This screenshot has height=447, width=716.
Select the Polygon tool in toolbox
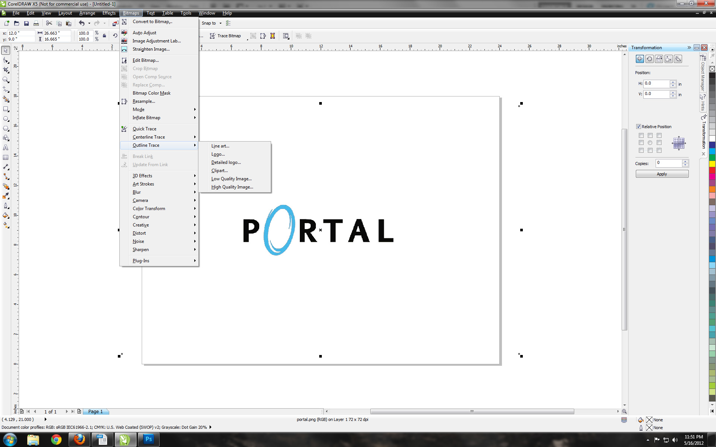pos(6,129)
